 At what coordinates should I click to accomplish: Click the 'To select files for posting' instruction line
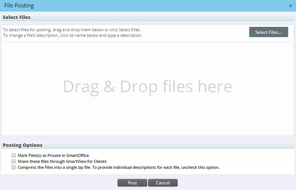click(x=72, y=30)
